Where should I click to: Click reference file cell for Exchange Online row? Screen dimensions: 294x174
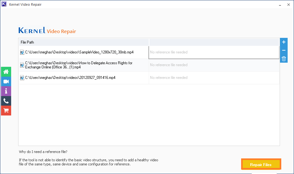214,65
